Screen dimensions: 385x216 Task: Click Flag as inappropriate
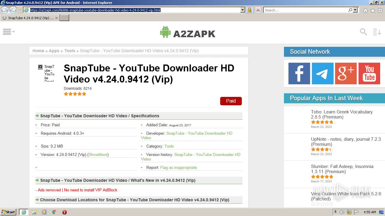pos(179,167)
